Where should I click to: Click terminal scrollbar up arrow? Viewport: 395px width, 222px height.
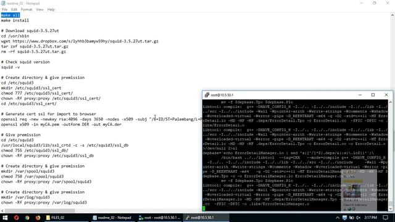pyautogui.click(x=391, y=102)
